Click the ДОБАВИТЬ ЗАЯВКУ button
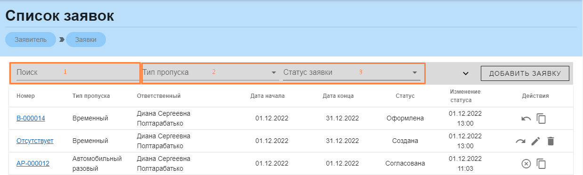The width and height of the screenshot is (583, 175). [x=525, y=73]
